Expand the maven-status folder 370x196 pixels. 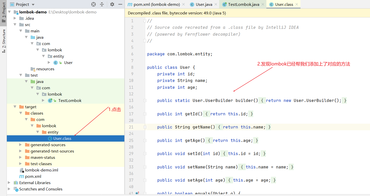click(x=21, y=157)
